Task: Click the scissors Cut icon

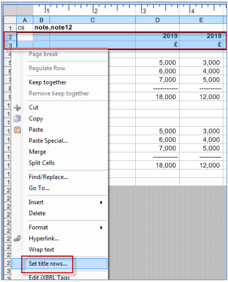Action: pos(17,108)
